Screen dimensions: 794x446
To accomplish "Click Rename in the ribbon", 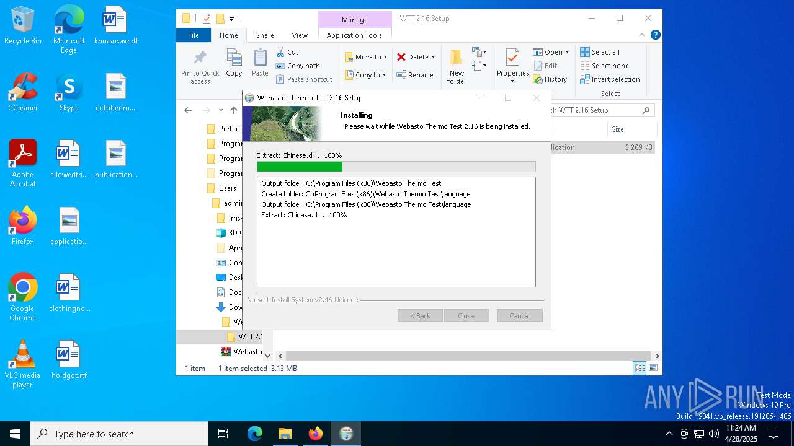I will (415, 75).
